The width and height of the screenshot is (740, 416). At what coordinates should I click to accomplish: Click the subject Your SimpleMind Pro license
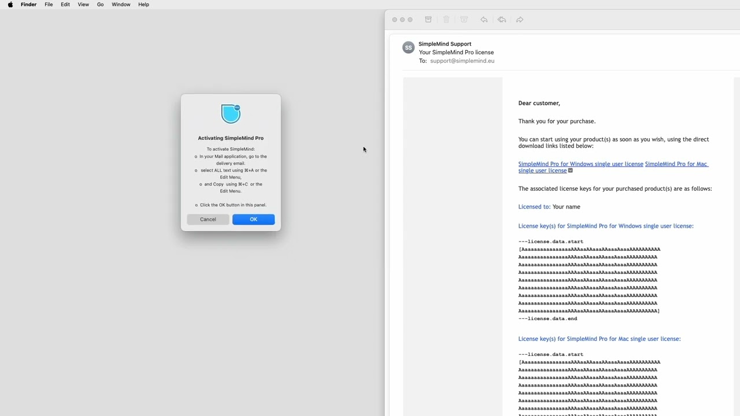coord(456,53)
